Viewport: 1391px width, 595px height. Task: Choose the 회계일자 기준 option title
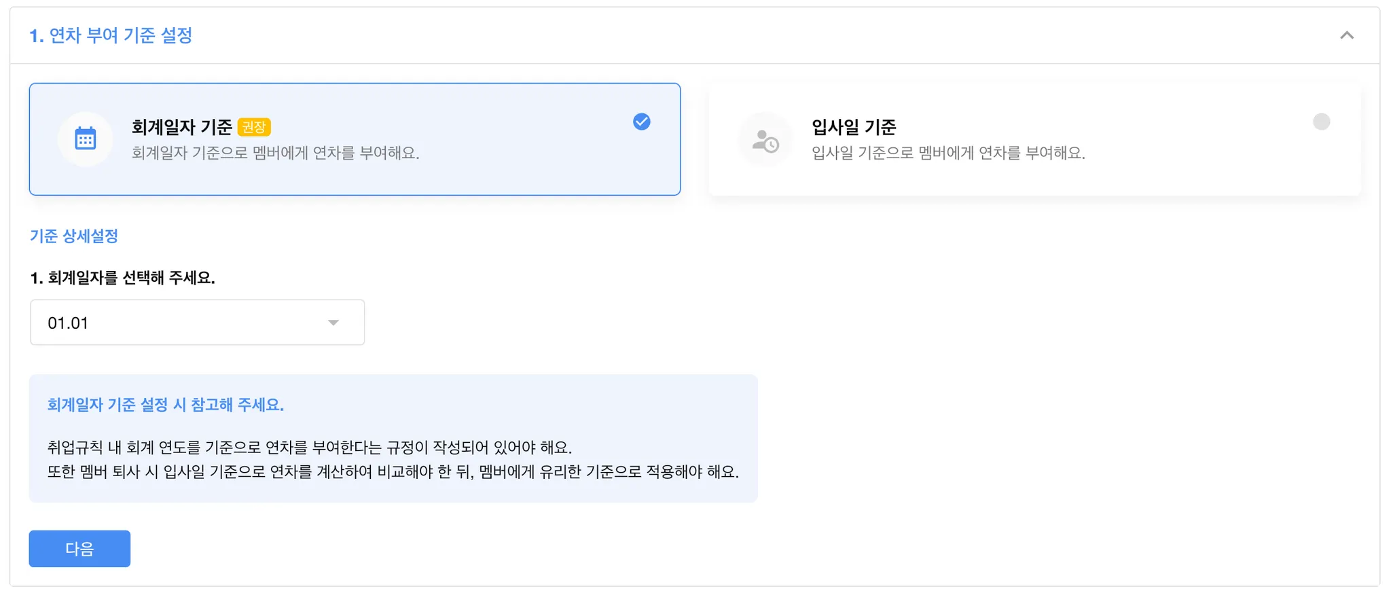pos(181,127)
